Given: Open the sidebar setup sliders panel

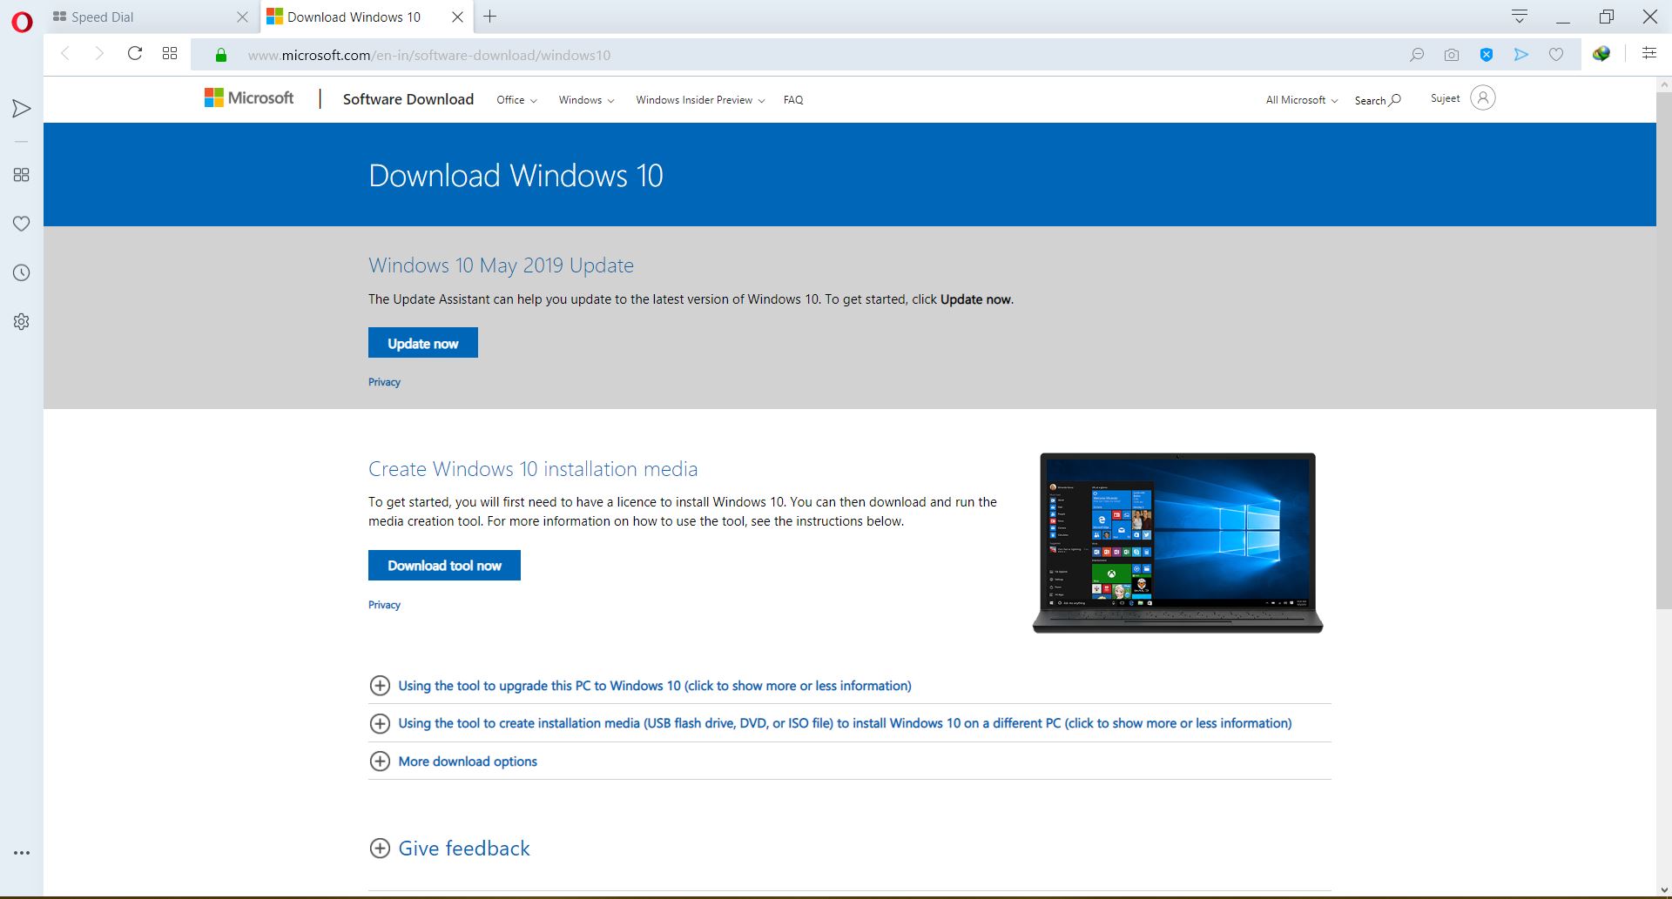Looking at the screenshot, I should [1649, 53].
